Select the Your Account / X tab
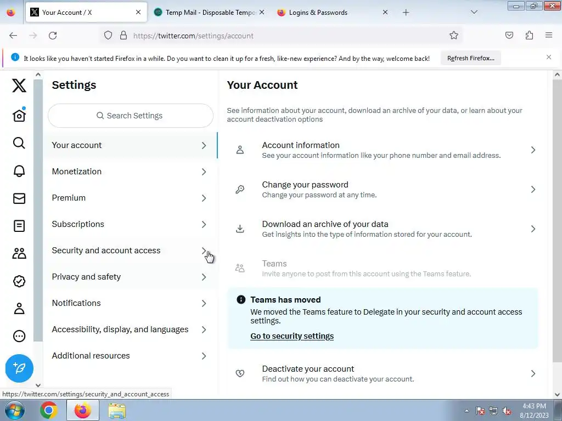562x421 pixels. point(86,13)
